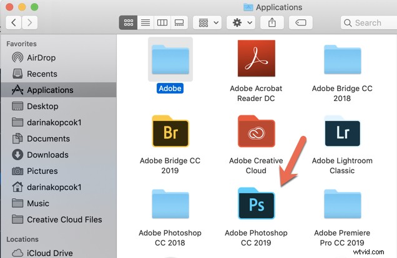The image size is (397, 258).
Task: Go forward with the forward arrow
Action: [29, 22]
